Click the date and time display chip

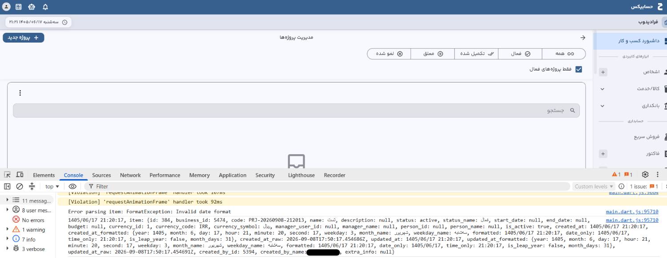click(x=39, y=22)
